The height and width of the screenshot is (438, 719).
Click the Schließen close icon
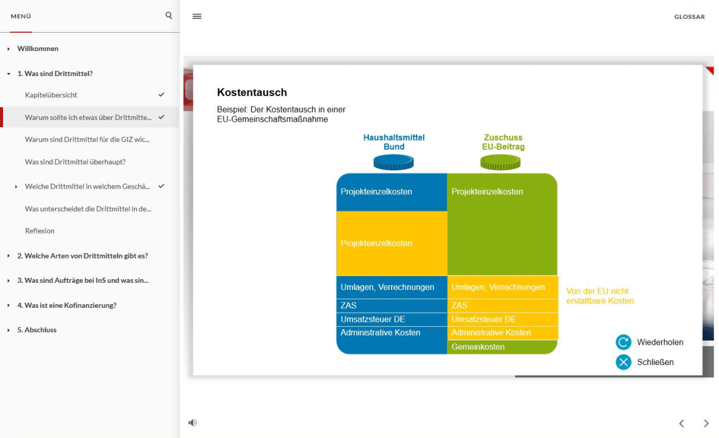623,362
